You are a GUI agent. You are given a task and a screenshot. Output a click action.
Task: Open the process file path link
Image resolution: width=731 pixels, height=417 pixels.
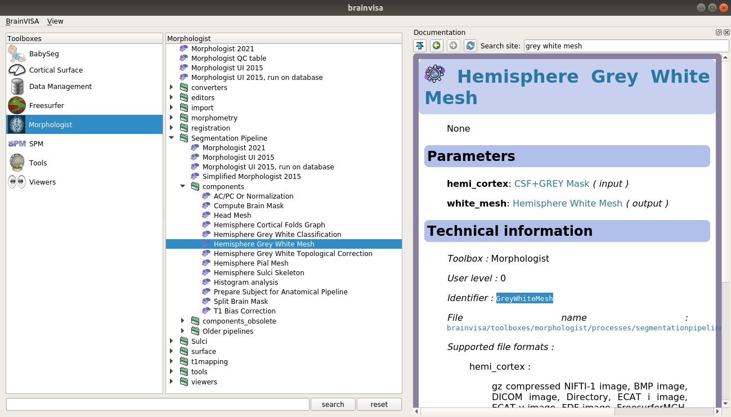pyautogui.click(x=584, y=328)
